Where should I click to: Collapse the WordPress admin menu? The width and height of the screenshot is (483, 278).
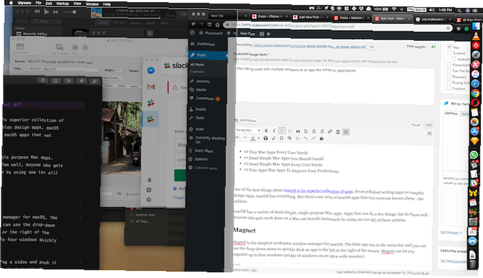[204, 168]
